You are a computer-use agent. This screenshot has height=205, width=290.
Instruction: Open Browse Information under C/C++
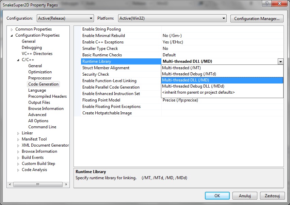46,108
